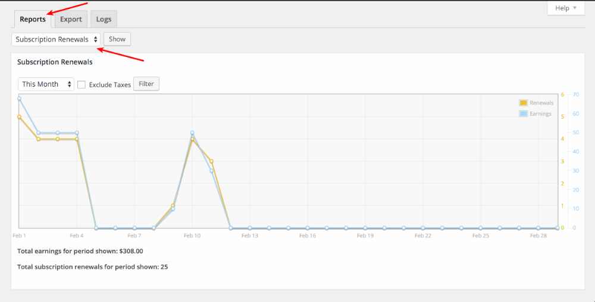Viewport: 595px width, 302px height.
Task: Select the yellow Renewals point on Feb 9
Action: point(173,205)
